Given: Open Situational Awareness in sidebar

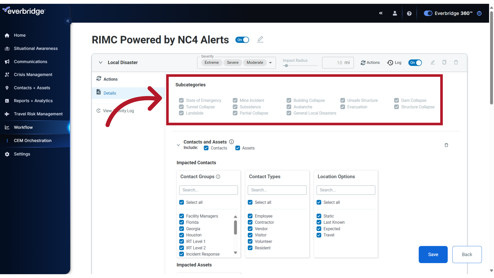Looking at the screenshot, I should [36, 48].
